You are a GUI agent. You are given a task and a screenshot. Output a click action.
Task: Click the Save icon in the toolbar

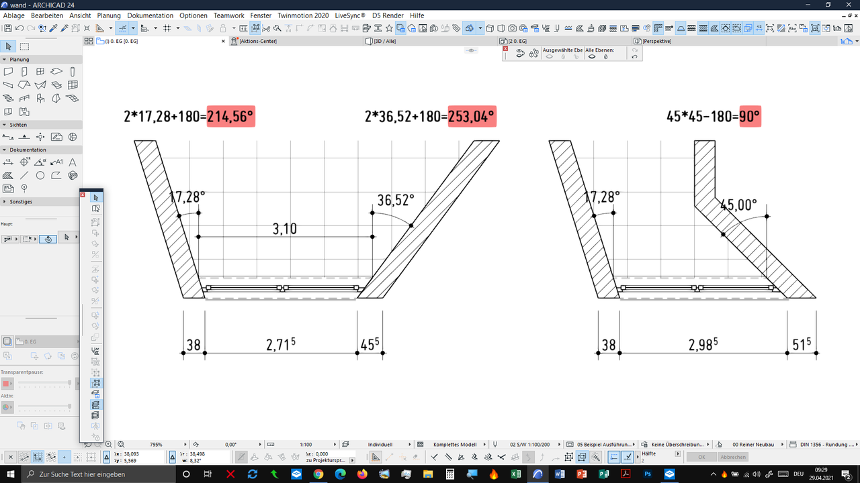(8, 28)
